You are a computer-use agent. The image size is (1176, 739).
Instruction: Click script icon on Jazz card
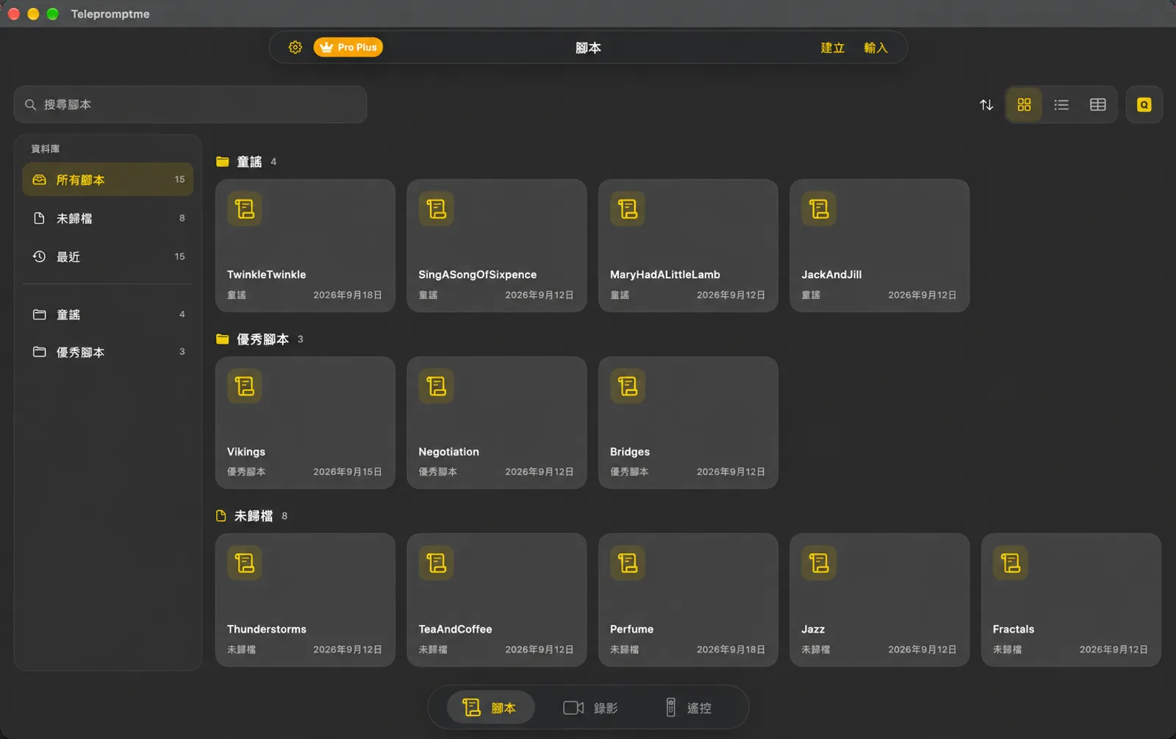point(819,563)
